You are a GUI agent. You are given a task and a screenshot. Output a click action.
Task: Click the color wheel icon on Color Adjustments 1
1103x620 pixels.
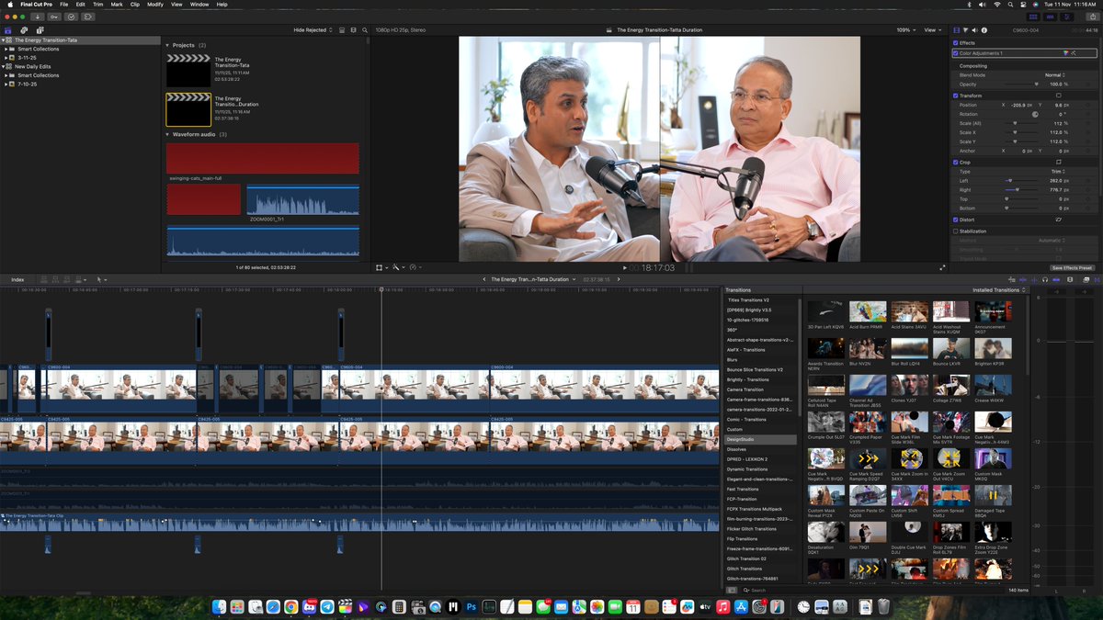[x=1065, y=53]
